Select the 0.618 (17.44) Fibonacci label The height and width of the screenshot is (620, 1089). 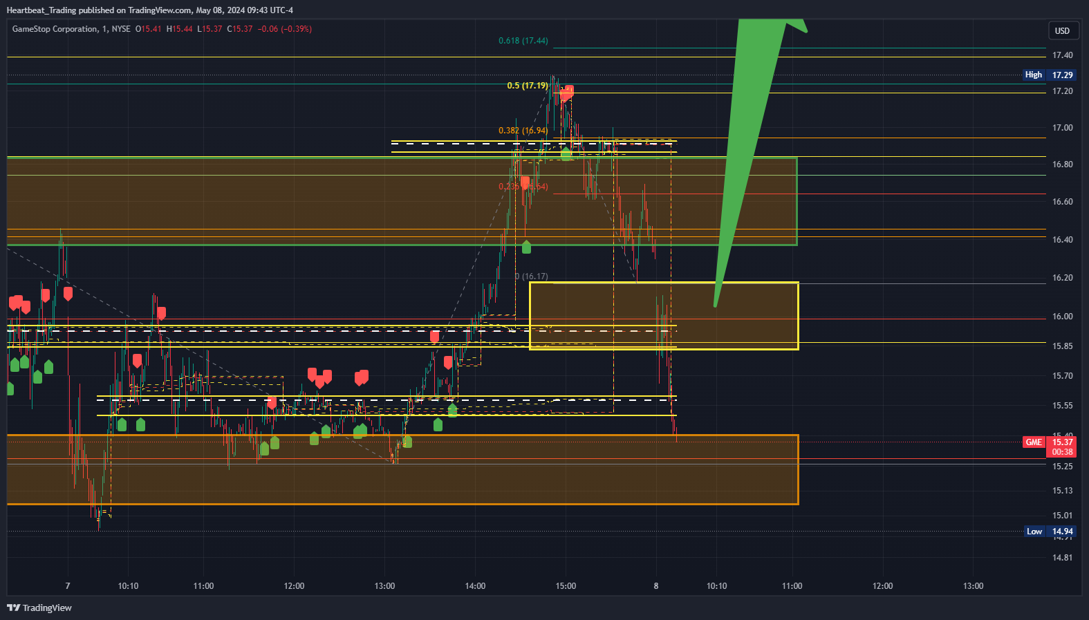tap(523, 41)
